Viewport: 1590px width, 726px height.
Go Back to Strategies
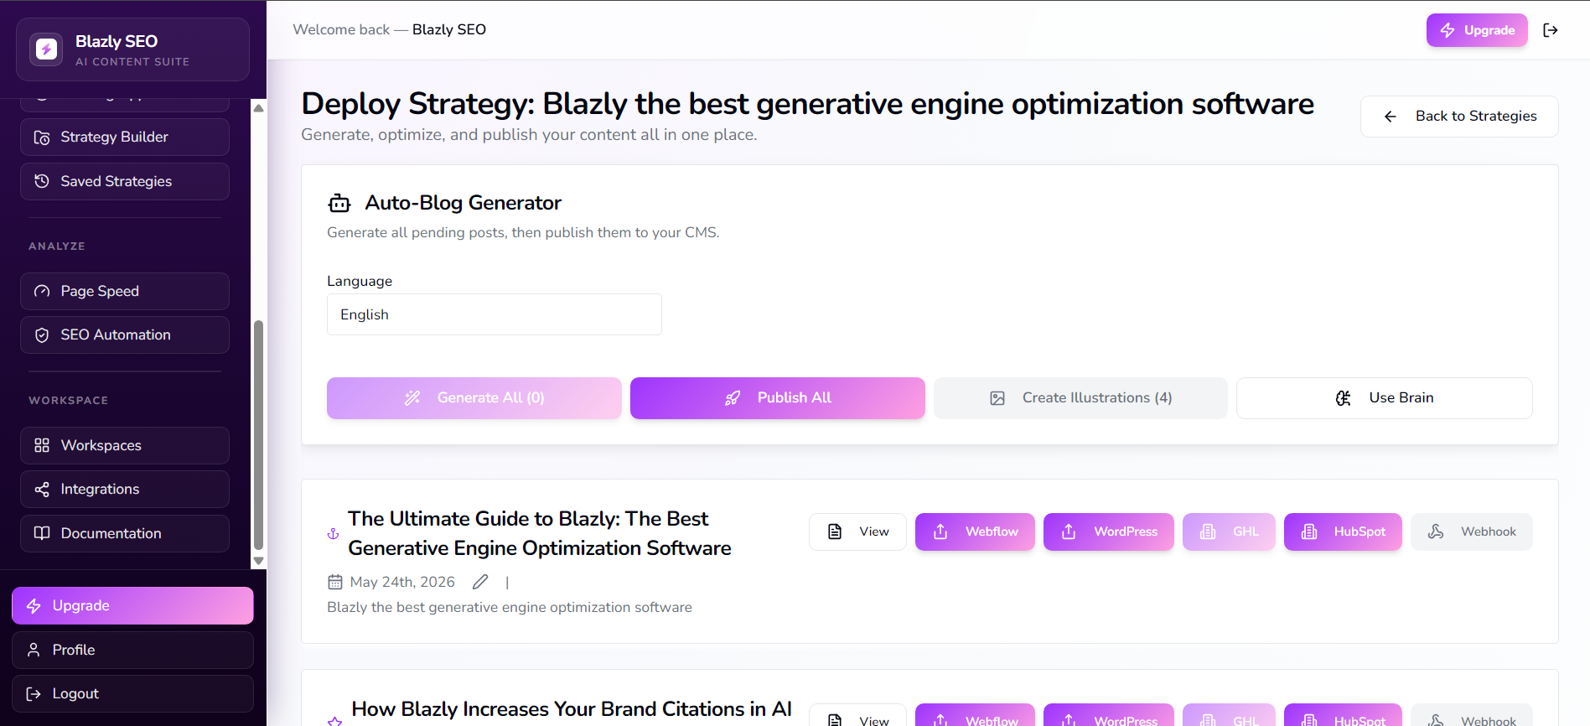click(1459, 116)
